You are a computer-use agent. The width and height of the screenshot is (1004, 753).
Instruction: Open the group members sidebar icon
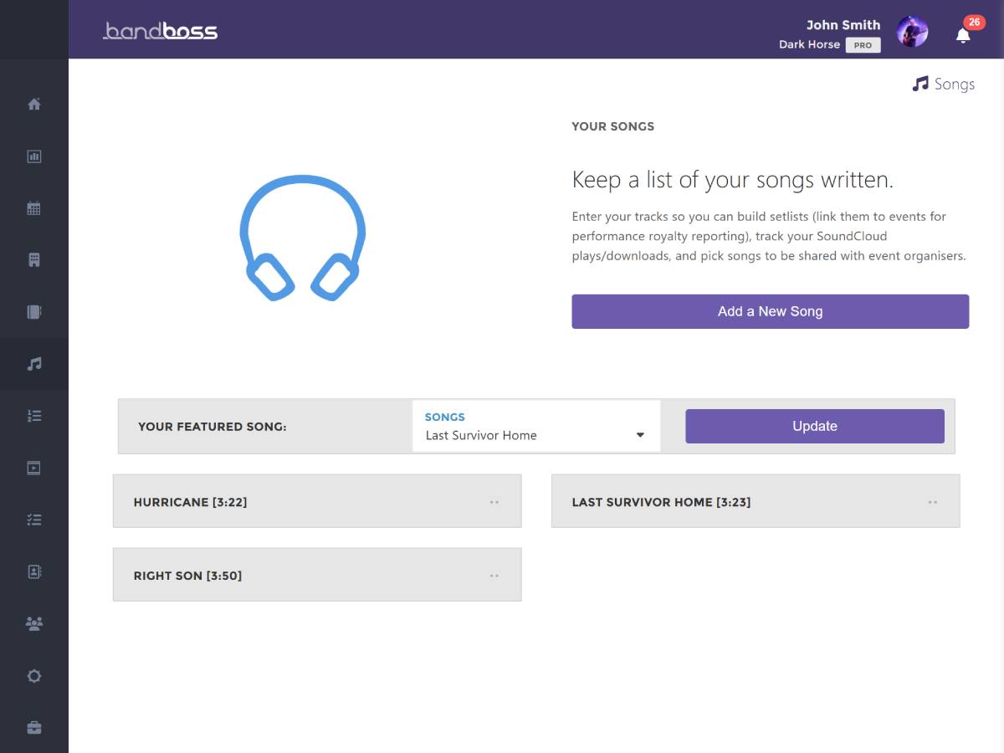coord(34,624)
